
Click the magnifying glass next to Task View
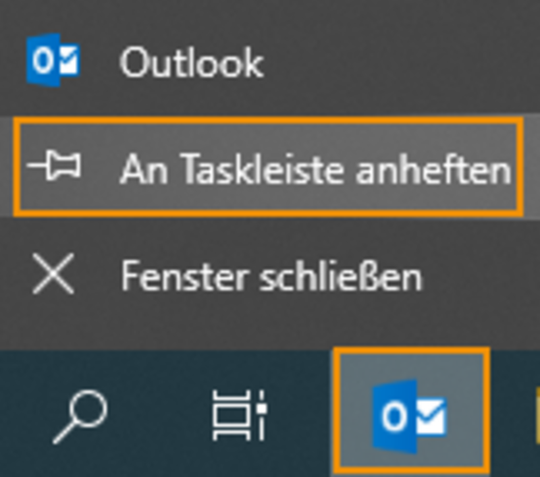(x=80, y=417)
